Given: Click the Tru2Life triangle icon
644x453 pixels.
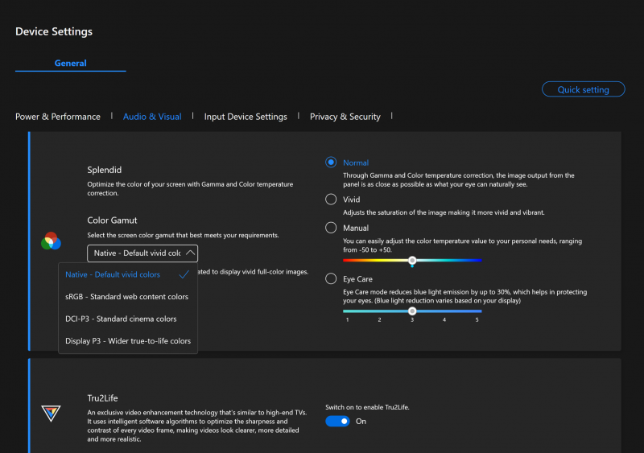Looking at the screenshot, I should 51,413.
